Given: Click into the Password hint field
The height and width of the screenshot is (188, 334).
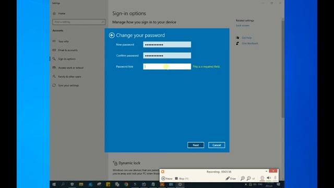Looking at the screenshot, I should pos(167,66).
